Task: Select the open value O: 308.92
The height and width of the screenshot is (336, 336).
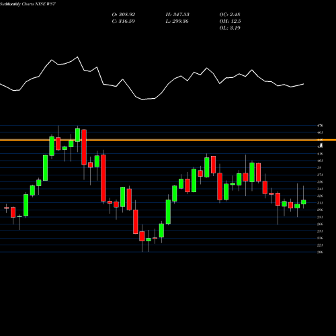Action: point(124,15)
